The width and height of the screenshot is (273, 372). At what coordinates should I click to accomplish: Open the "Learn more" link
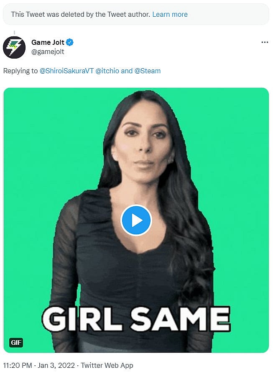[170, 14]
